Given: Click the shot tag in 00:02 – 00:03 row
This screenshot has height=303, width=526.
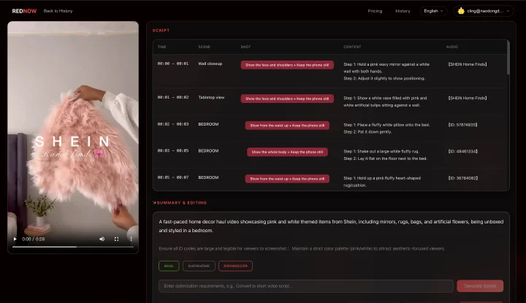Looking at the screenshot, I should 287,126.
